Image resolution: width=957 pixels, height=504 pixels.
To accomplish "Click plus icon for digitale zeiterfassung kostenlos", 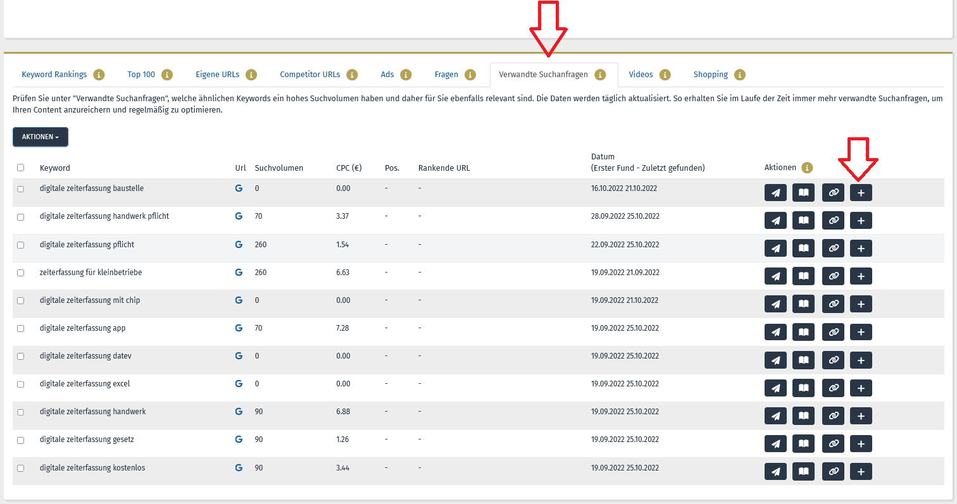I will coord(861,471).
